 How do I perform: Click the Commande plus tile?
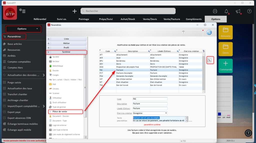pos(225,66)
